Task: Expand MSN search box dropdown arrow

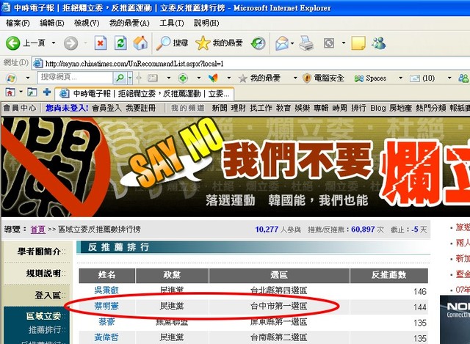Action: (130, 78)
